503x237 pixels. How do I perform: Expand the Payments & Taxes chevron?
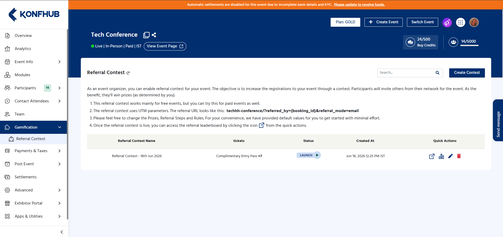tap(60, 151)
